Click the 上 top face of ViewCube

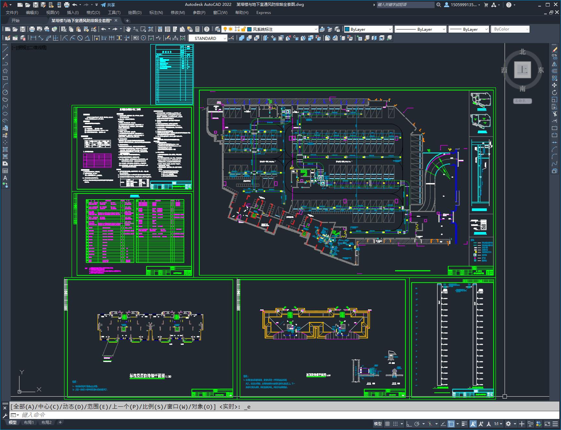[522, 70]
